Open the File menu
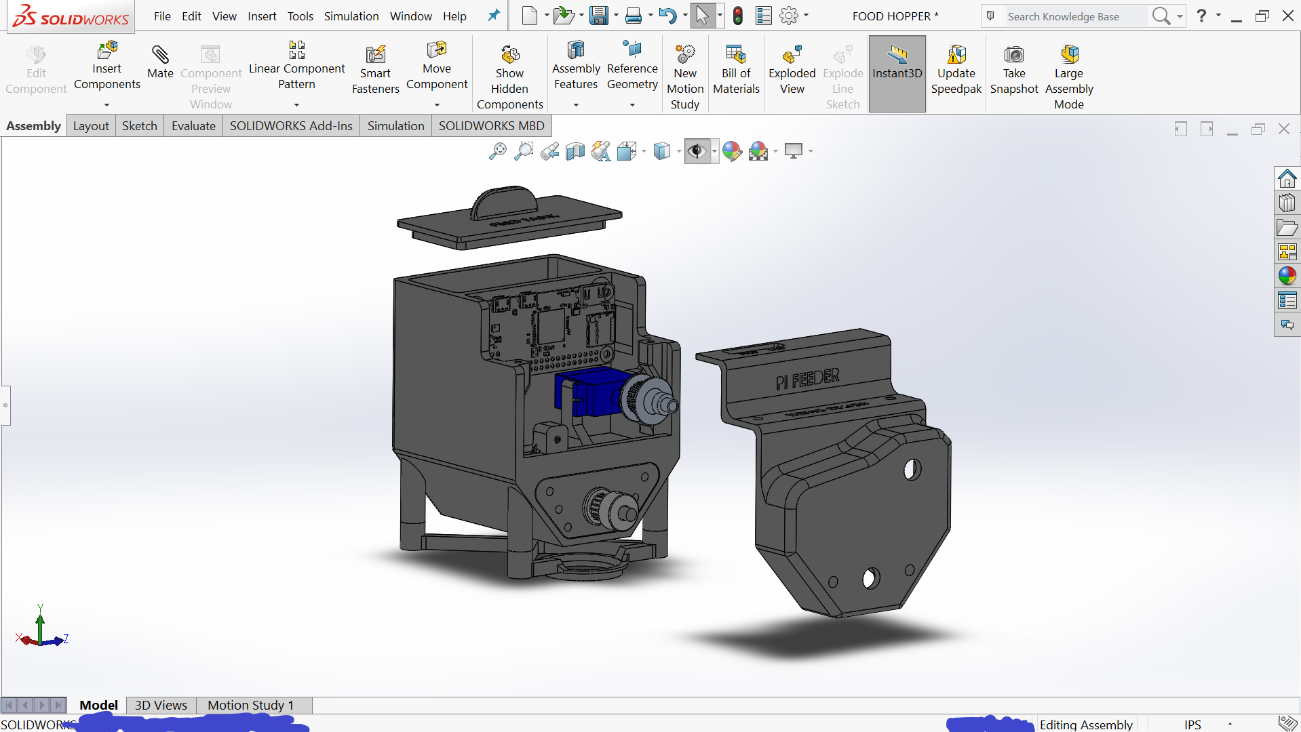This screenshot has height=732, width=1301. tap(162, 16)
